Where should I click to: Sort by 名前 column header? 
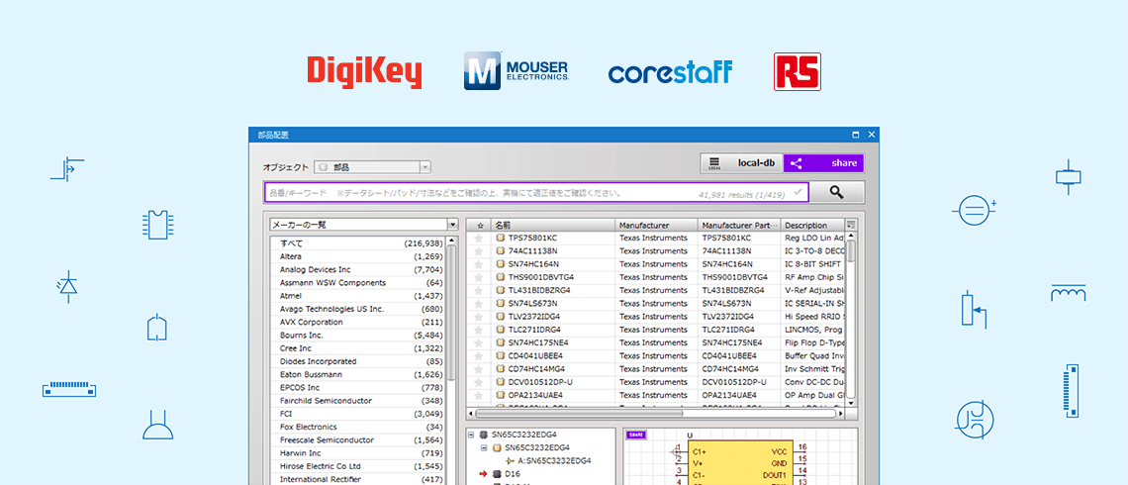pyautogui.click(x=552, y=225)
